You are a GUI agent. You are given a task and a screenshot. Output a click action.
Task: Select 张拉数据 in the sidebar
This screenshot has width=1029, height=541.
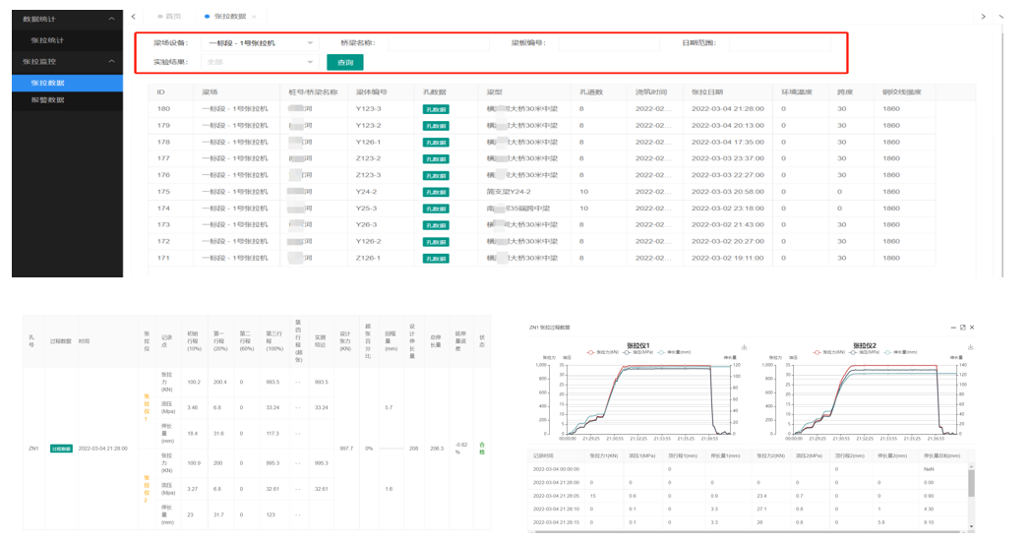click(67, 83)
